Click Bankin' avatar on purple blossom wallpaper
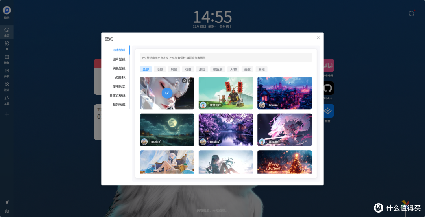This screenshot has width=425, height=217. [203, 142]
